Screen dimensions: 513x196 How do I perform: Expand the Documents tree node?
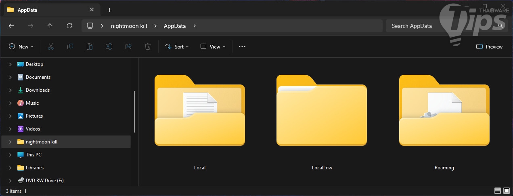click(10, 77)
